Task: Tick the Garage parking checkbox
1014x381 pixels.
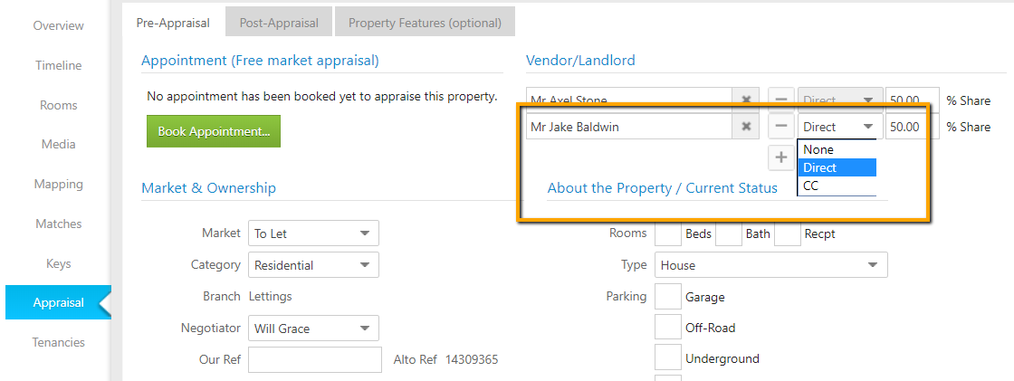Action: click(x=668, y=297)
